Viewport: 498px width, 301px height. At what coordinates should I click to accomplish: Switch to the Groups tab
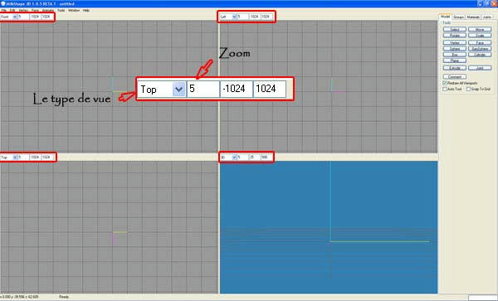point(458,17)
